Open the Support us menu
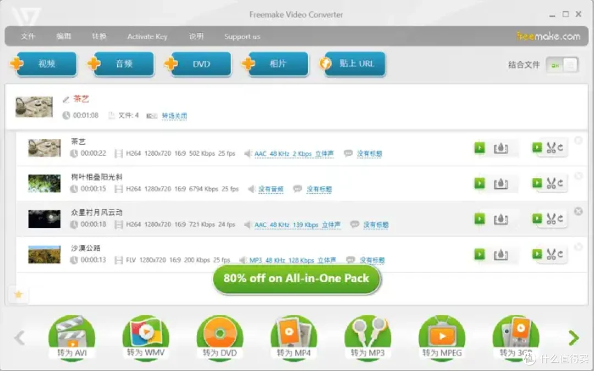 (x=242, y=37)
